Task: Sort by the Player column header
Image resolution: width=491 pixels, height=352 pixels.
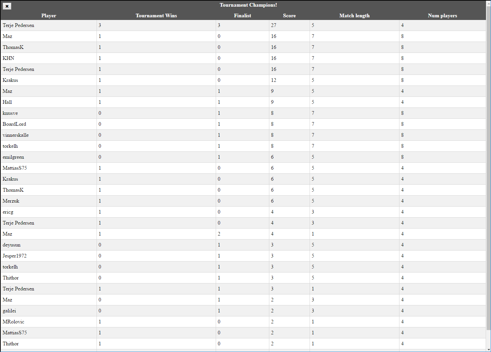Action: (49, 16)
